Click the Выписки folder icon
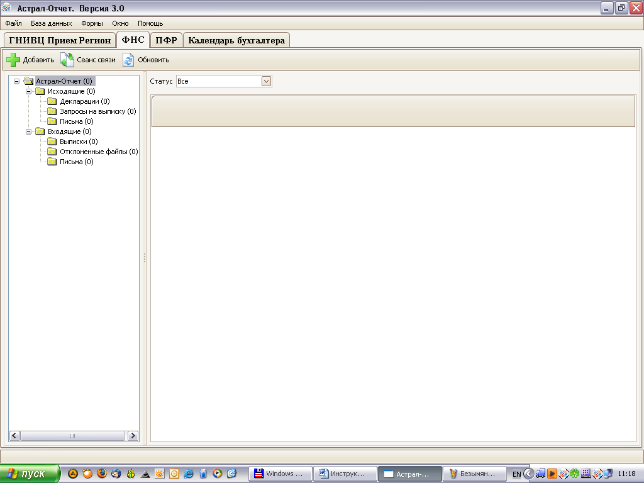Image resolution: width=644 pixels, height=483 pixels. 52,142
